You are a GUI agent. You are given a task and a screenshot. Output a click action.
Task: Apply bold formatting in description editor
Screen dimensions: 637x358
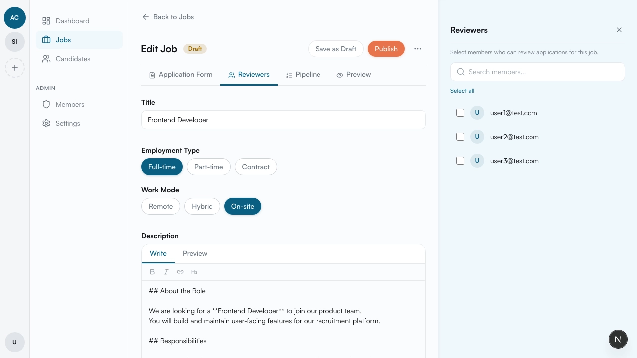(152, 272)
